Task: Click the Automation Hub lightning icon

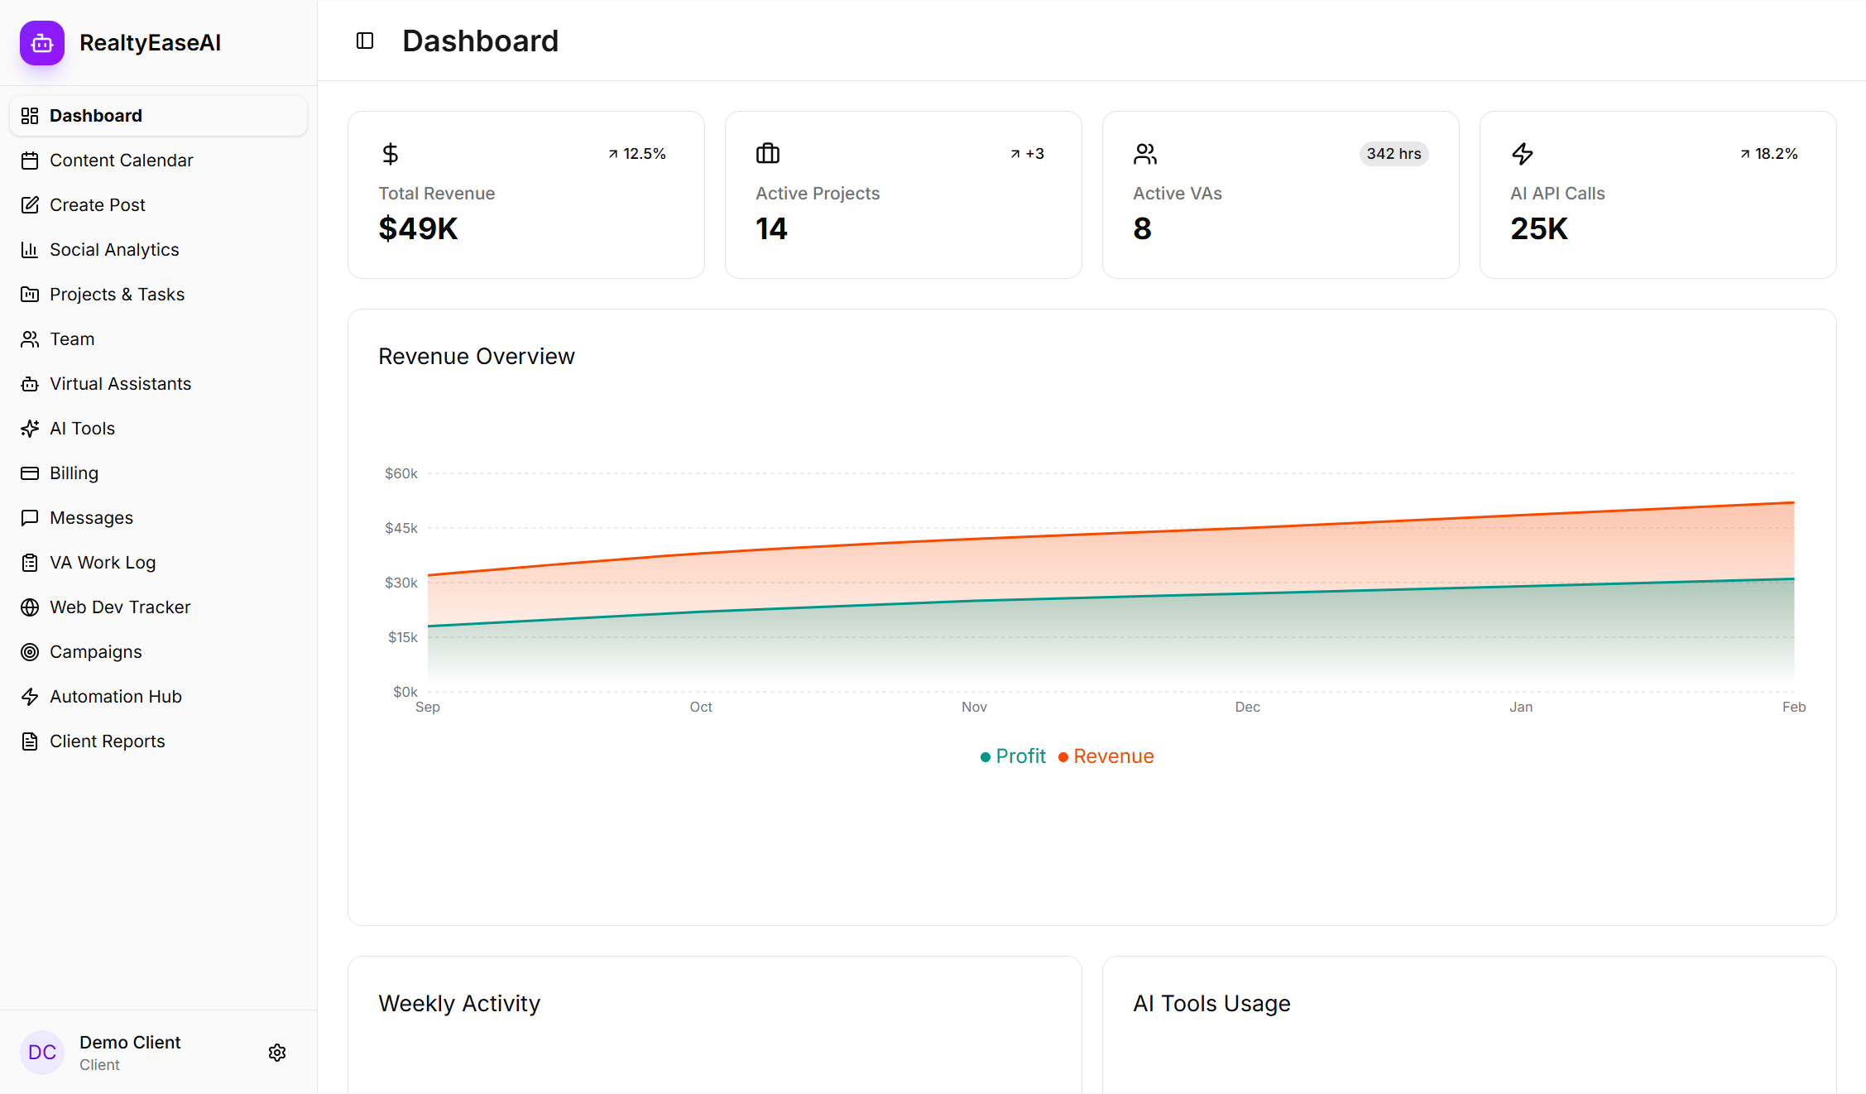Action: (x=30, y=696)
